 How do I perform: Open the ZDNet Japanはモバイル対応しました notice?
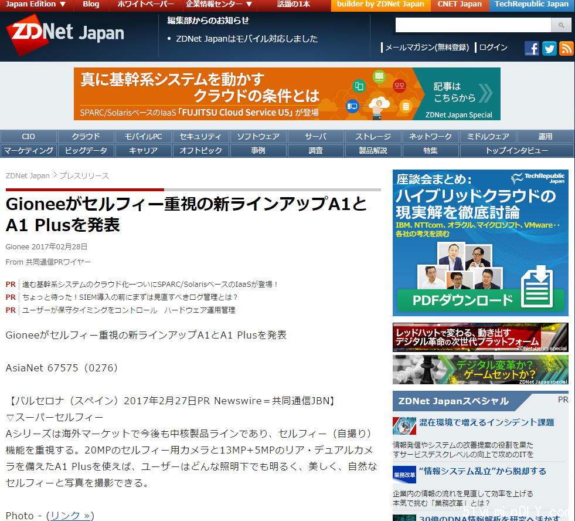[247, 39]
